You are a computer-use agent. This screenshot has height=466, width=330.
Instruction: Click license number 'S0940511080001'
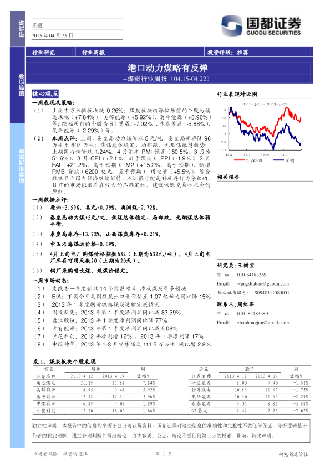tap(272, 293)
